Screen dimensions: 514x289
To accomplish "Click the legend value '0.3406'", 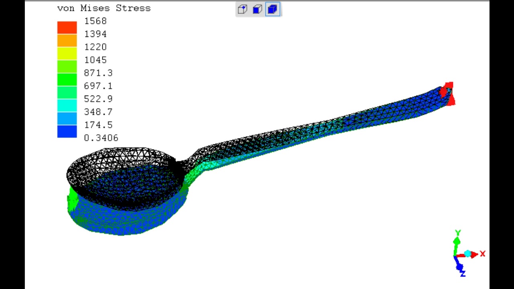I will (x=101, y=138).
